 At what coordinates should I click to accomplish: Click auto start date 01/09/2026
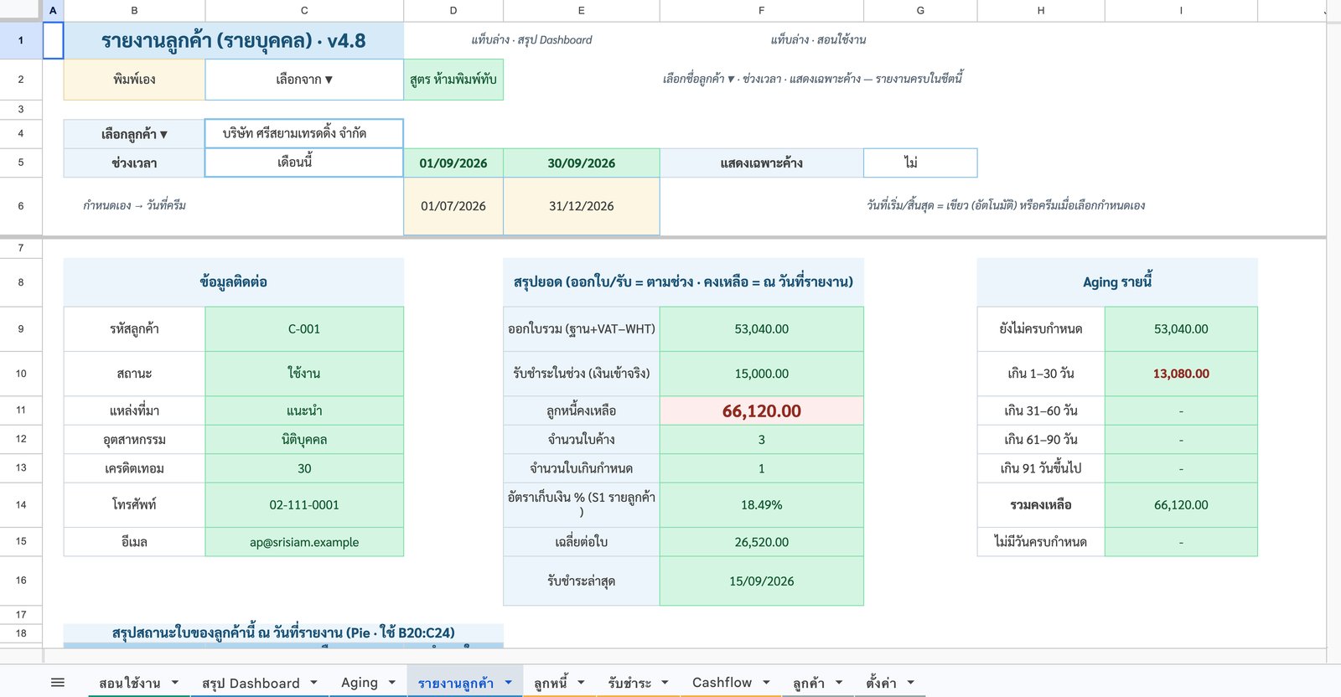coord(453,163)
